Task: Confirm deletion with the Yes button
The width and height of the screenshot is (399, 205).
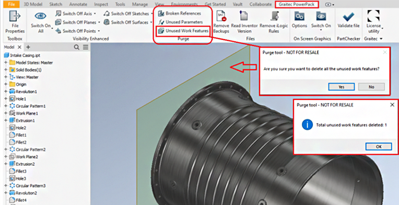Action: coord(341,87)
